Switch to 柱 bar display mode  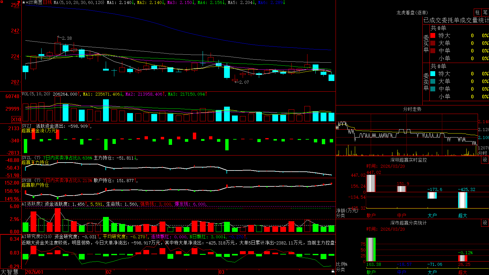(x=477, y=12)
